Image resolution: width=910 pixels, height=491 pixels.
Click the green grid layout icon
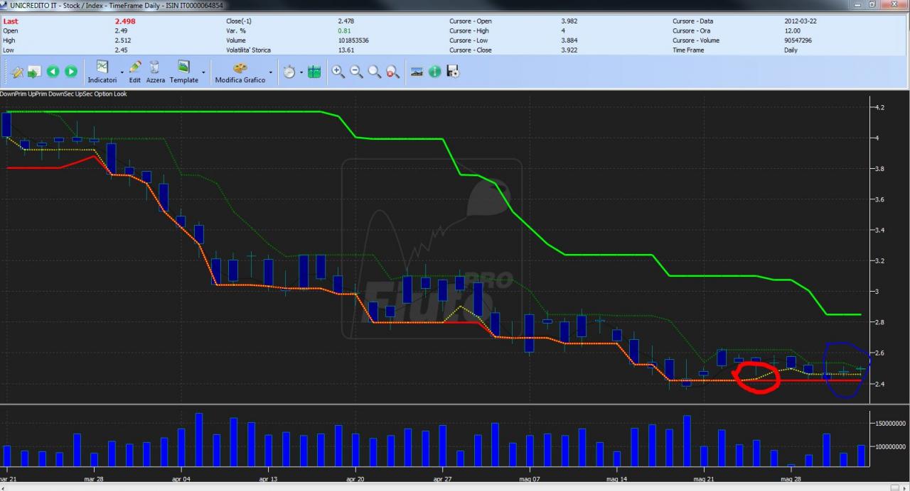(314, 71)
